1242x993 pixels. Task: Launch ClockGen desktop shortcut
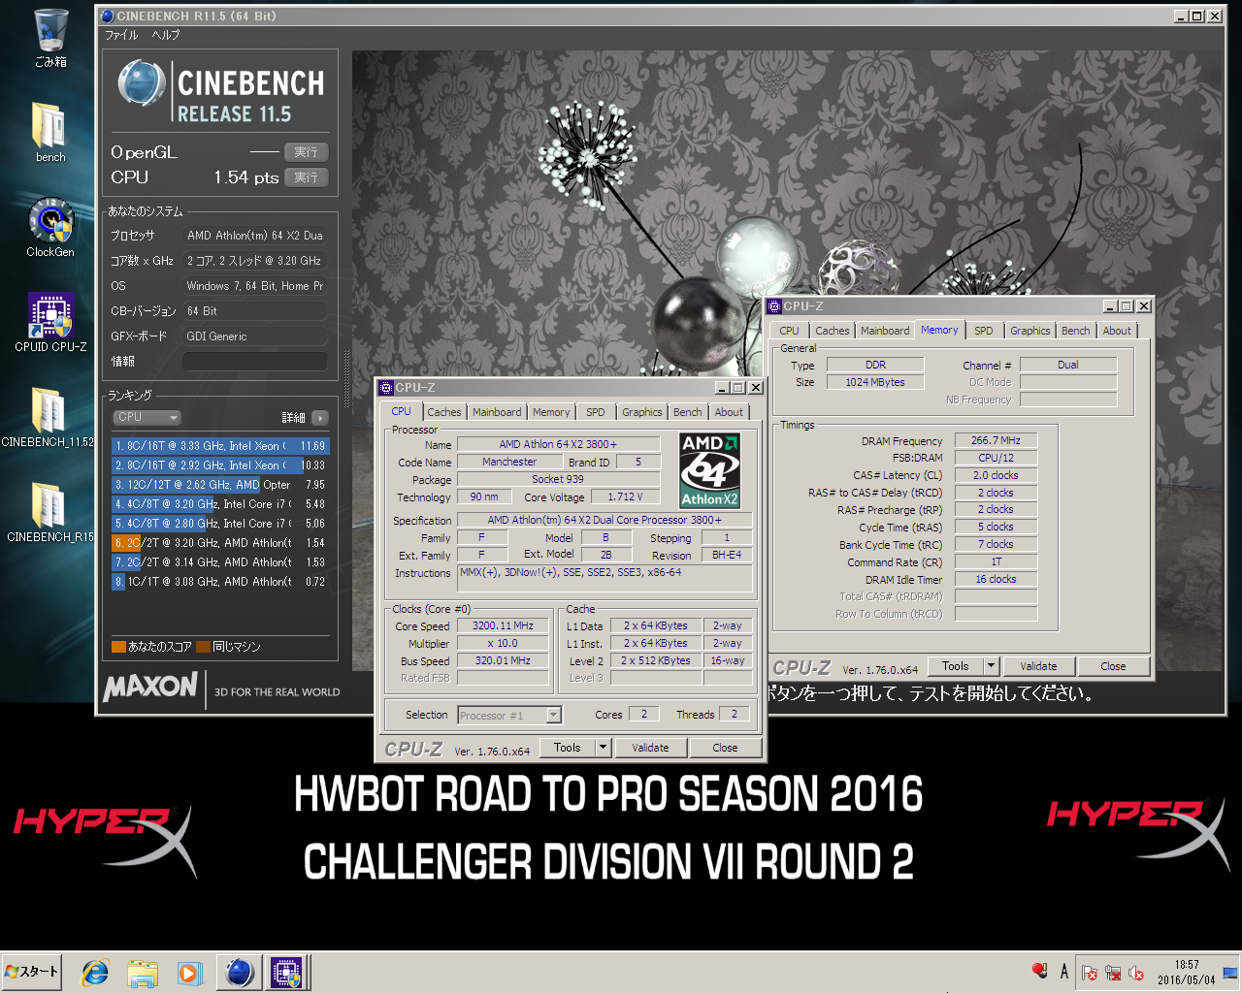click(50, 227)
